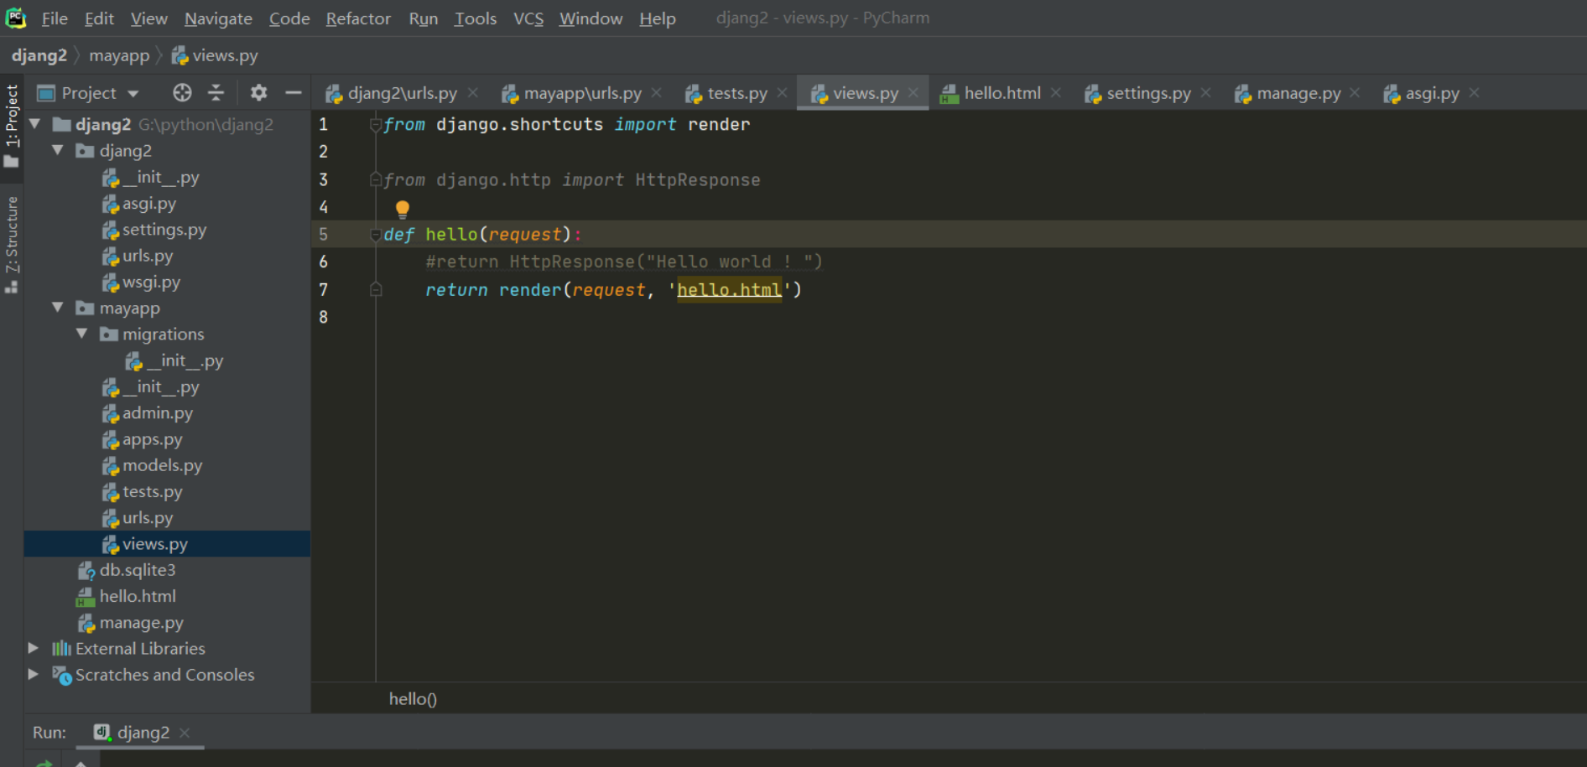Viewport: 1587px width, 767px height.
Task: Click the yellow lightbulb intention icon
Action: point(403,209)
